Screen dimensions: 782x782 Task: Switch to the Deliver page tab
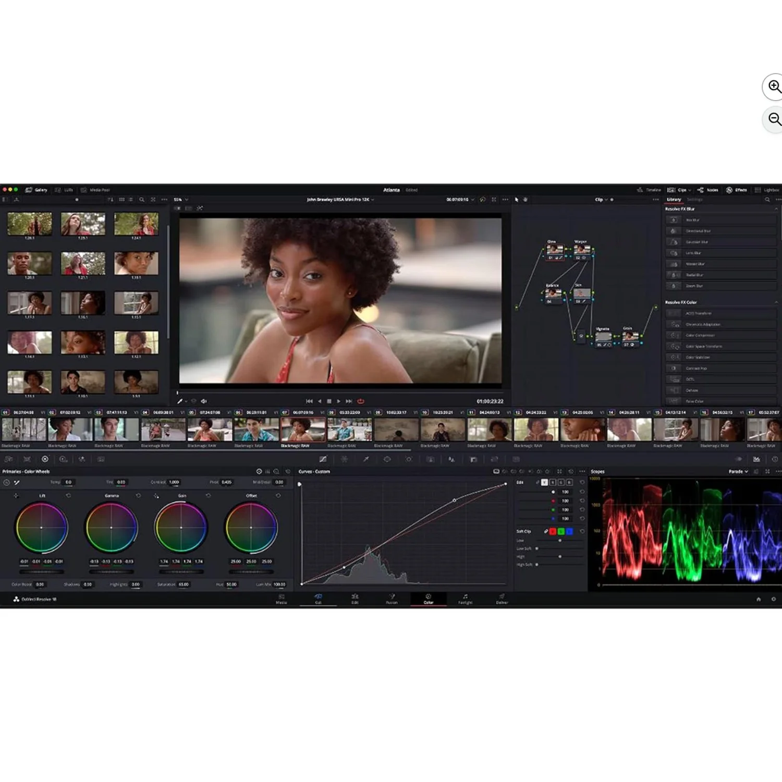502,598
